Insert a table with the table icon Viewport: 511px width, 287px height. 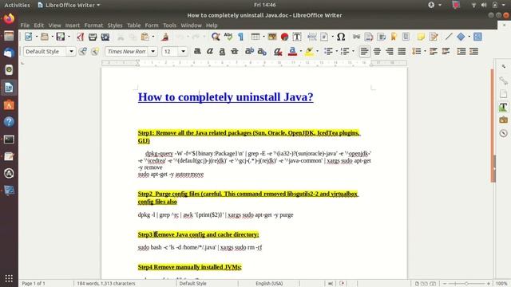(x=255, y=37)
